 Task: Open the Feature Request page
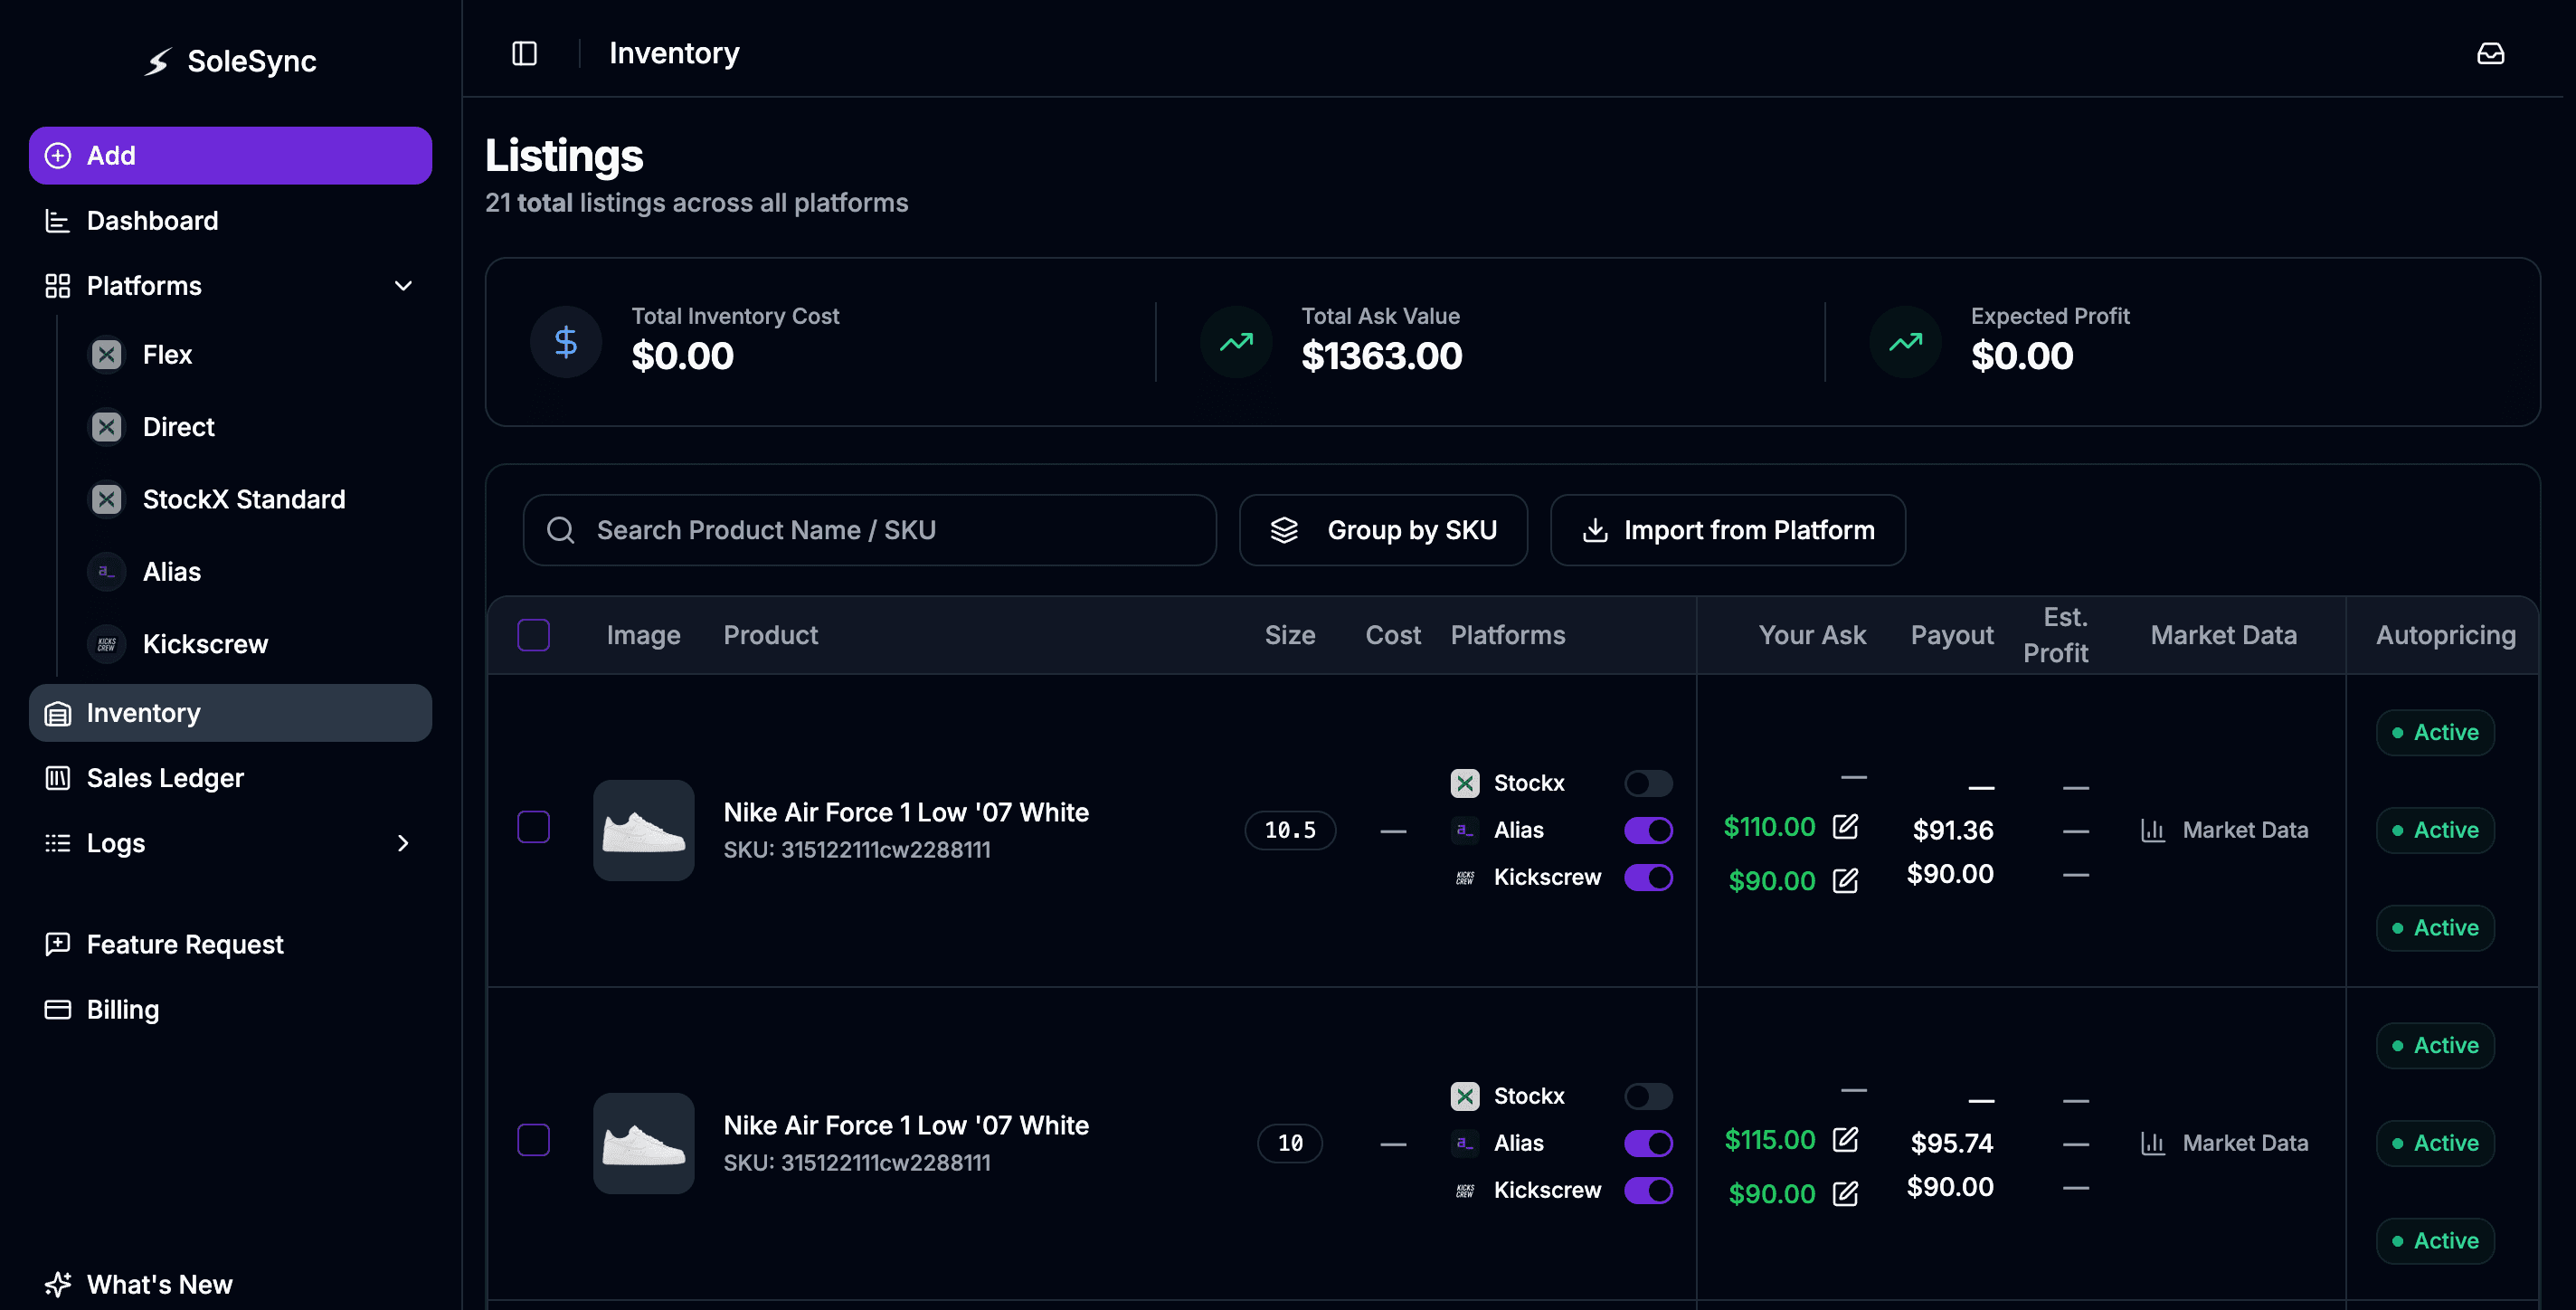click(230, 944)
